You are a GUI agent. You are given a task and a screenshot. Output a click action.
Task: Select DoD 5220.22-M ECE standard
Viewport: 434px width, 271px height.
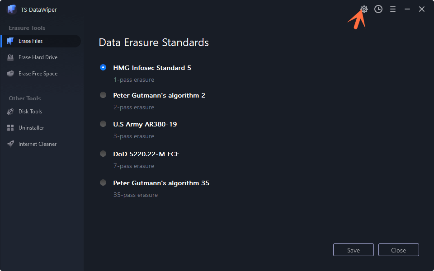click(103, 153)
